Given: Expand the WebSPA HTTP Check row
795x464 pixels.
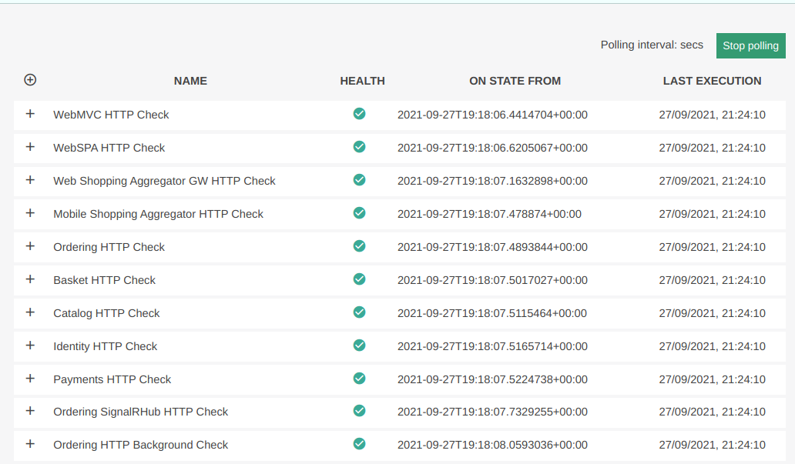Looking at the screenshot, I should coord(30,147).
